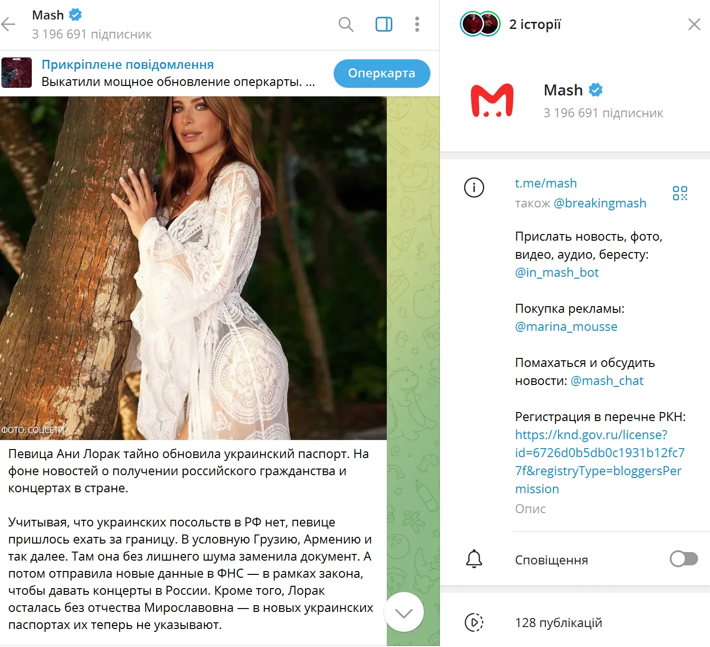
Task: Open the Ани Лорак photo attachment
Action: (193, 266)
